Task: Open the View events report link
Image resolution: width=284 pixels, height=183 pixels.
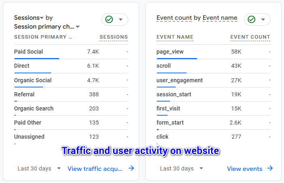Action: pyautogui.click(x=244, y=168)
